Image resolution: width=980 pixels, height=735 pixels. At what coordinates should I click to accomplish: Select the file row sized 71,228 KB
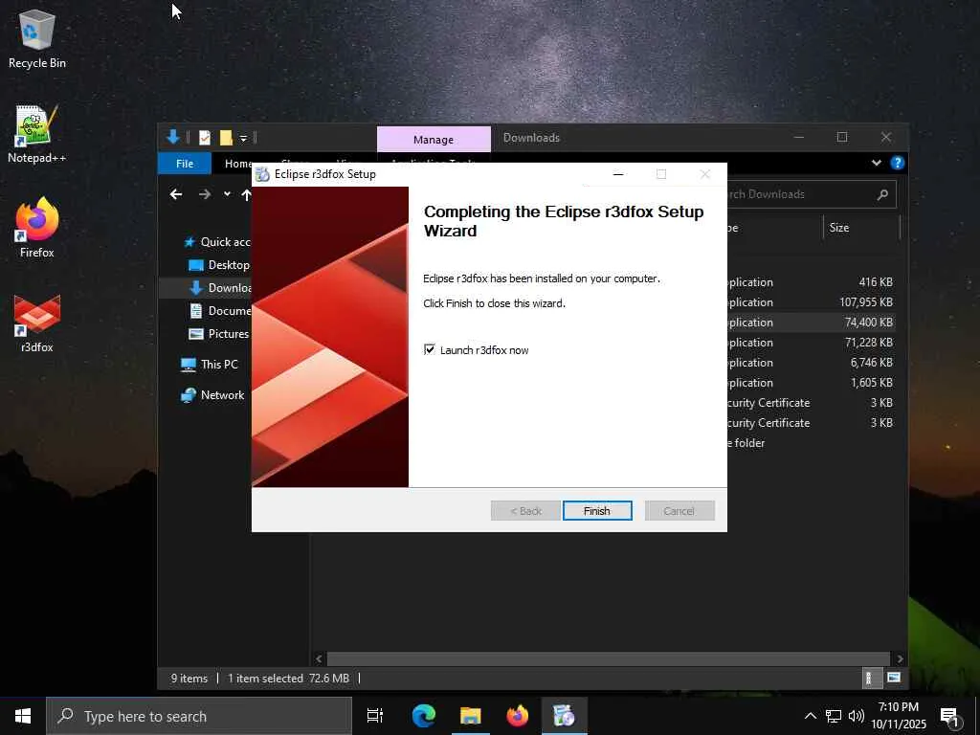tap(811, 343)
